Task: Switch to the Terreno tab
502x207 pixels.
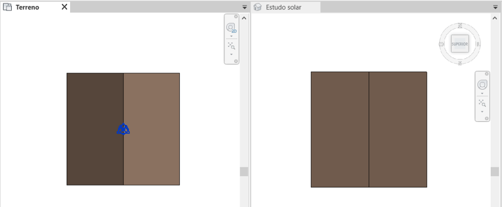Action: [27, 7]
